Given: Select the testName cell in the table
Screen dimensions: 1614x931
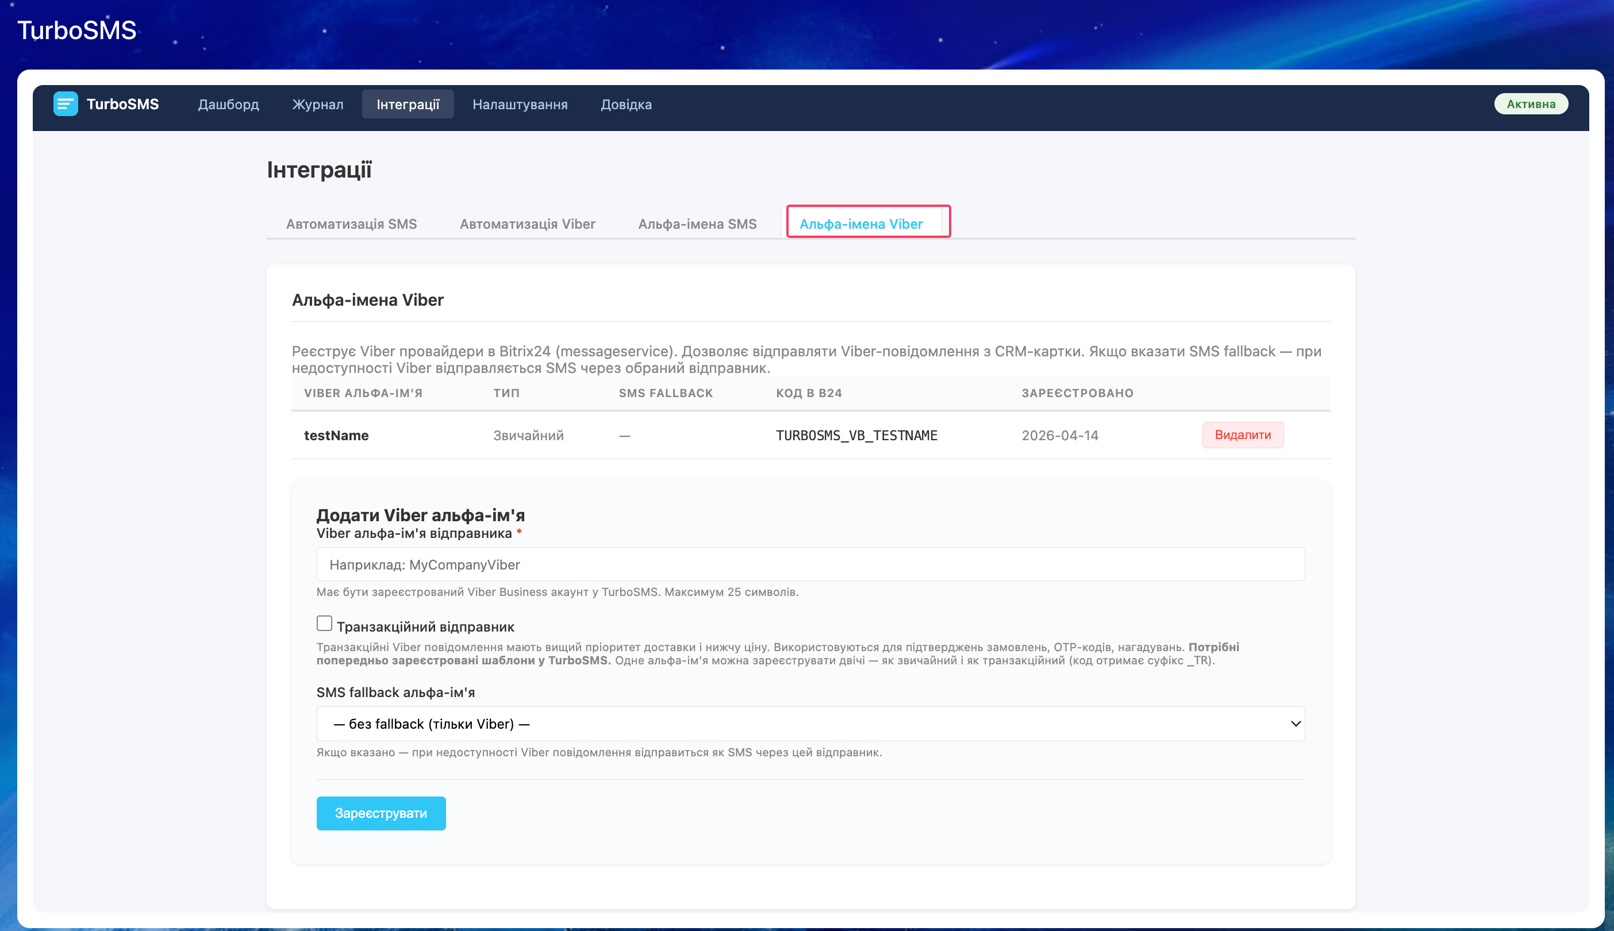Looking at the screenshot, I should 336,436.
